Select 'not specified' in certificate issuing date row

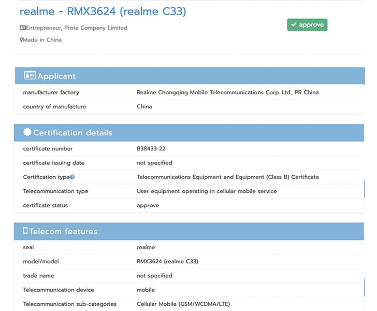[x=154, y=163]
